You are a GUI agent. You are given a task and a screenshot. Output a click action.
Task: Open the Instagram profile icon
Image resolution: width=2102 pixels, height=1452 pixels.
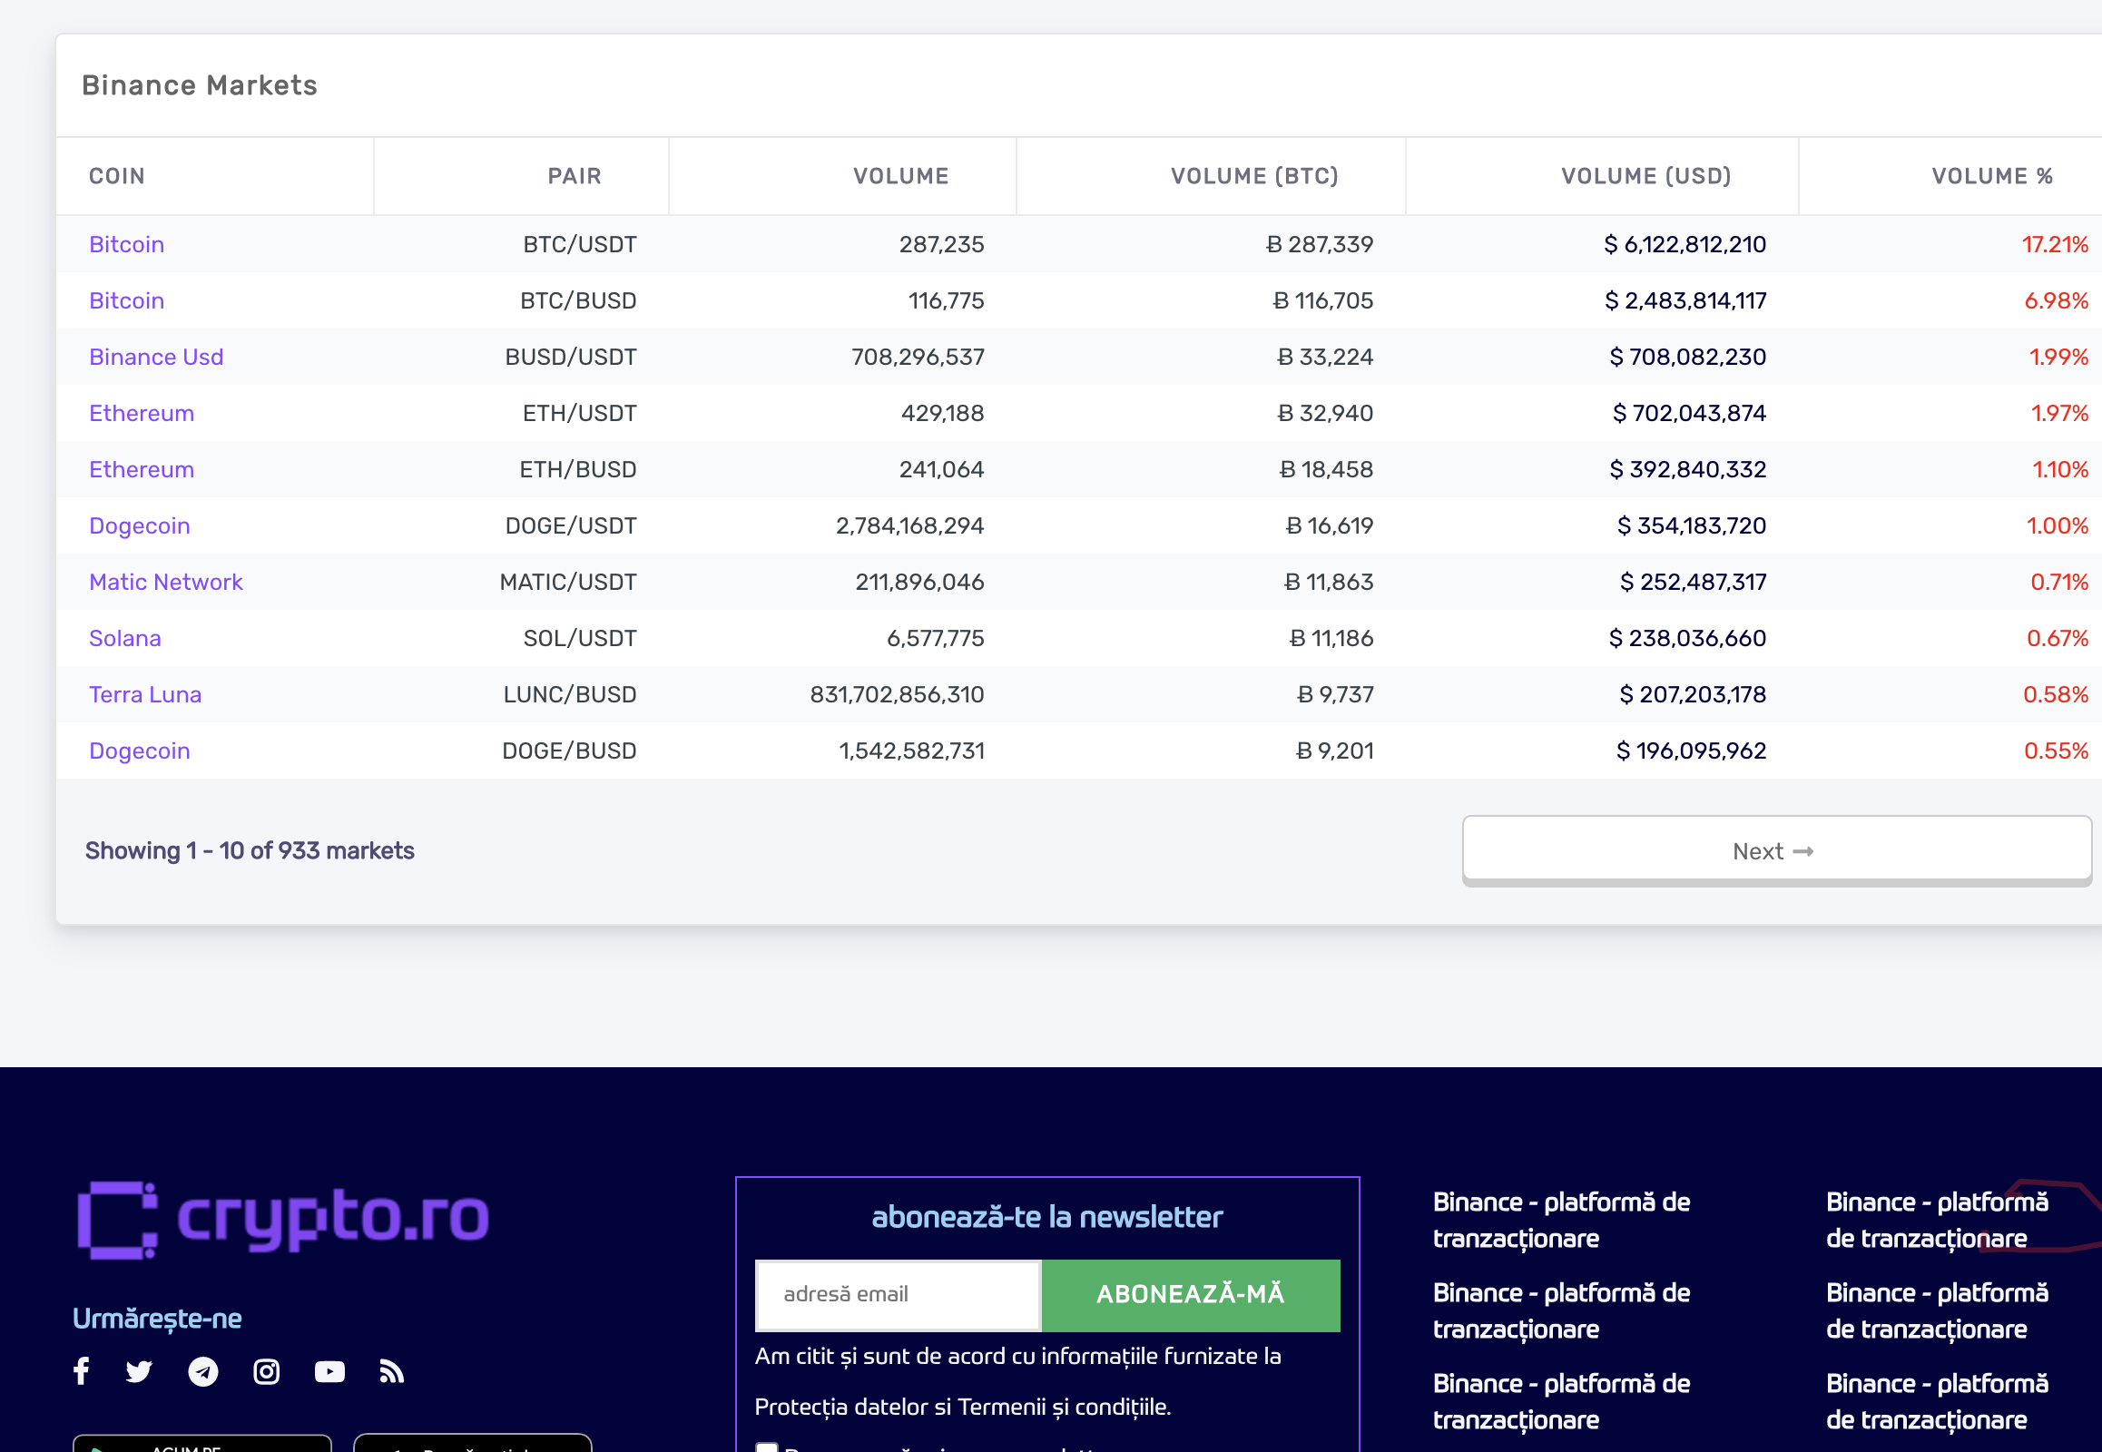coord(266,1371)
